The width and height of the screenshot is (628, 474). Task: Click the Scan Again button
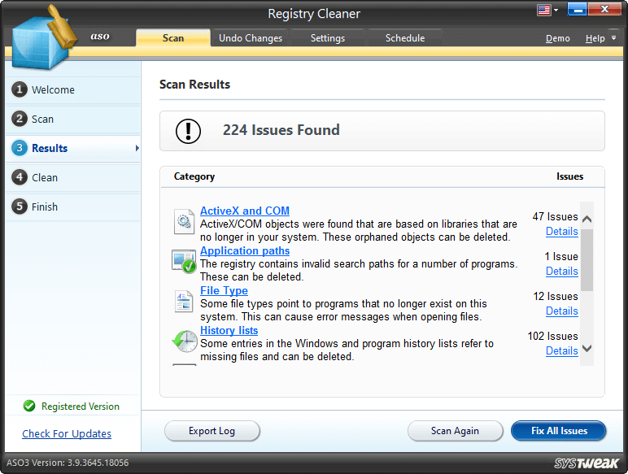pos(455,431)
